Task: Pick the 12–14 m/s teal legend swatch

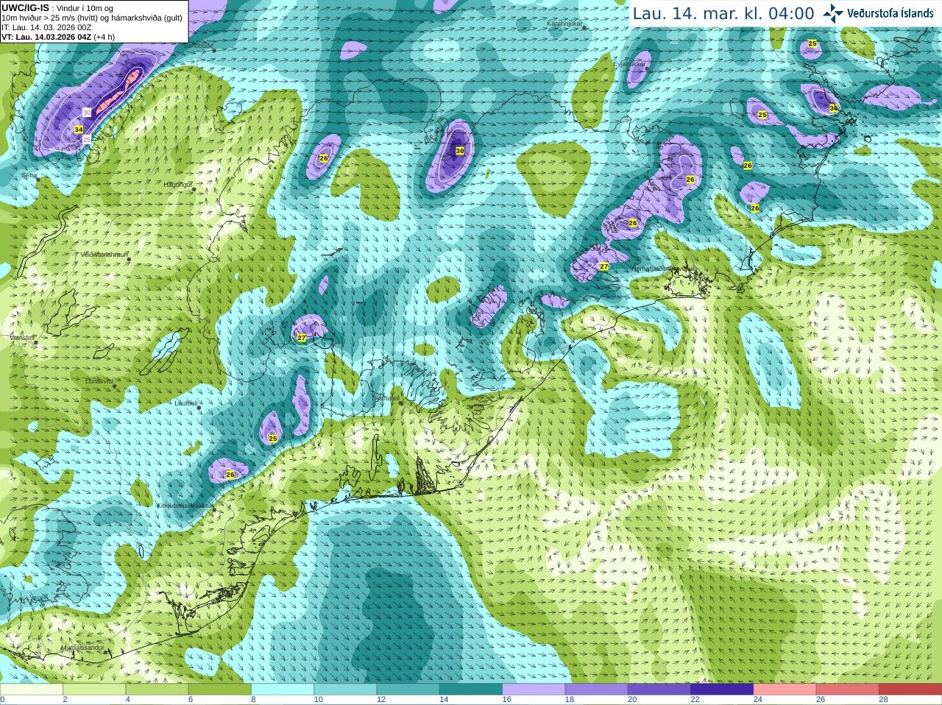Action: [408, 690]
